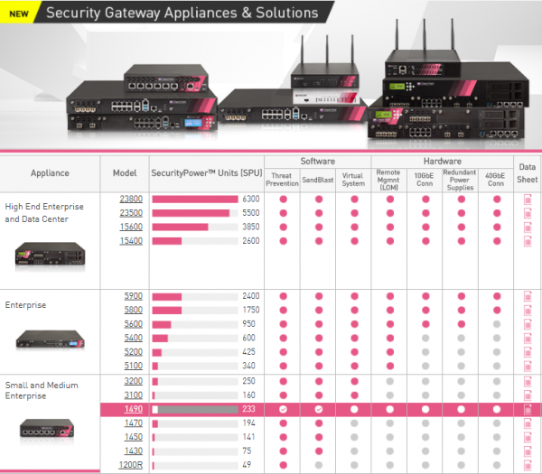Open data sheet icon for model 1470

(x=528, y=423)
